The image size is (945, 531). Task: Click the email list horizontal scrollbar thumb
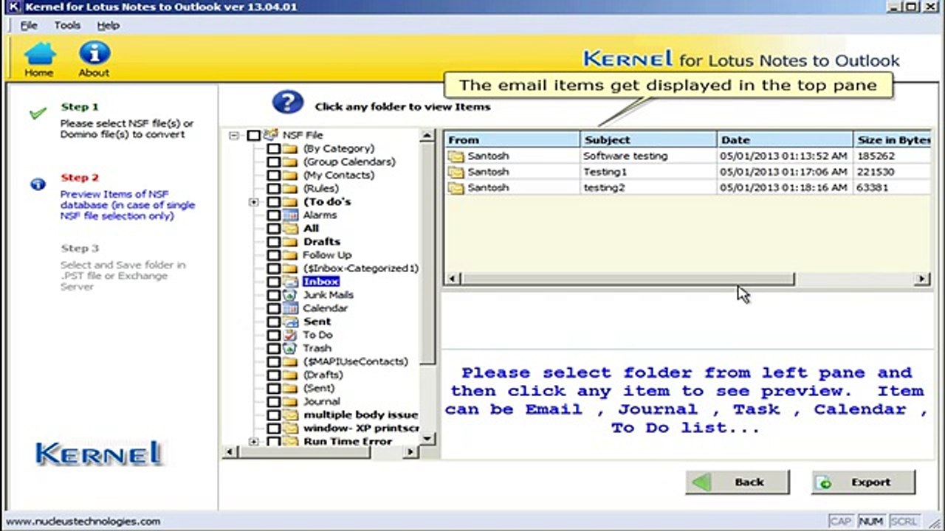tap(628, 279)
